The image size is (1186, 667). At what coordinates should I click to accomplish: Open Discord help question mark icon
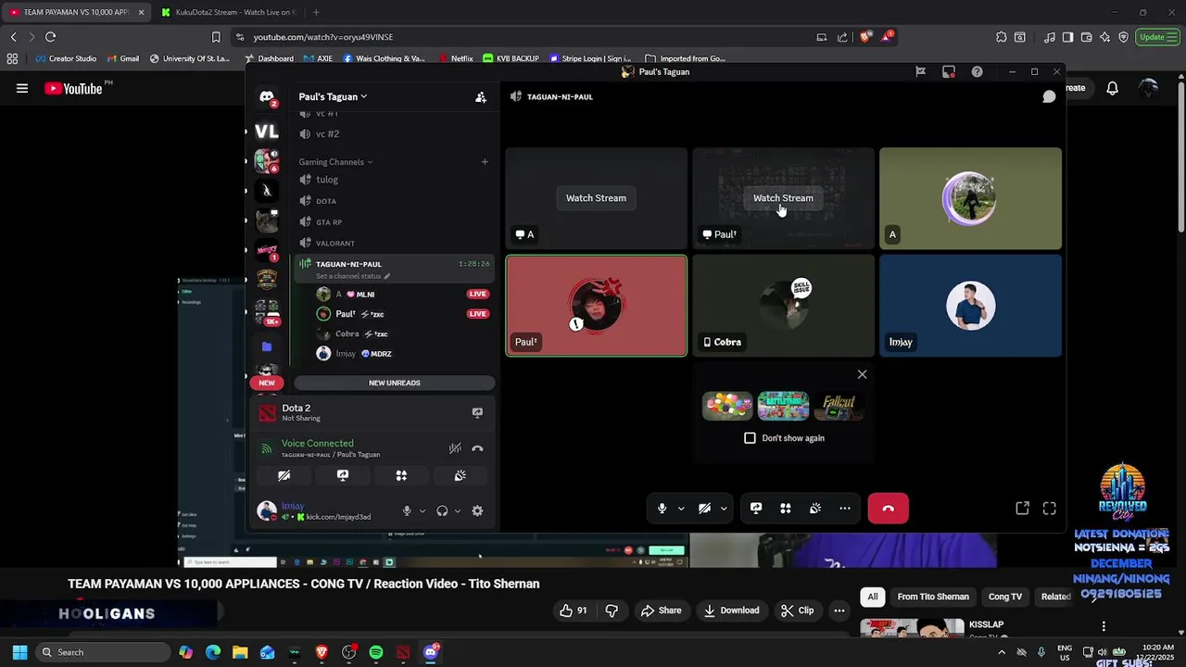977,71
